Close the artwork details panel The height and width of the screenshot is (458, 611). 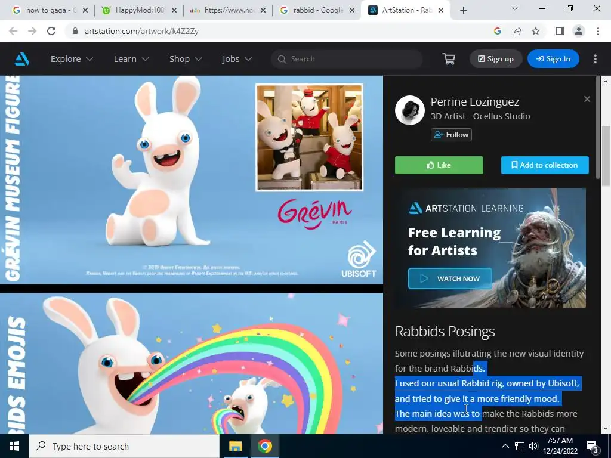pos(587,99)
